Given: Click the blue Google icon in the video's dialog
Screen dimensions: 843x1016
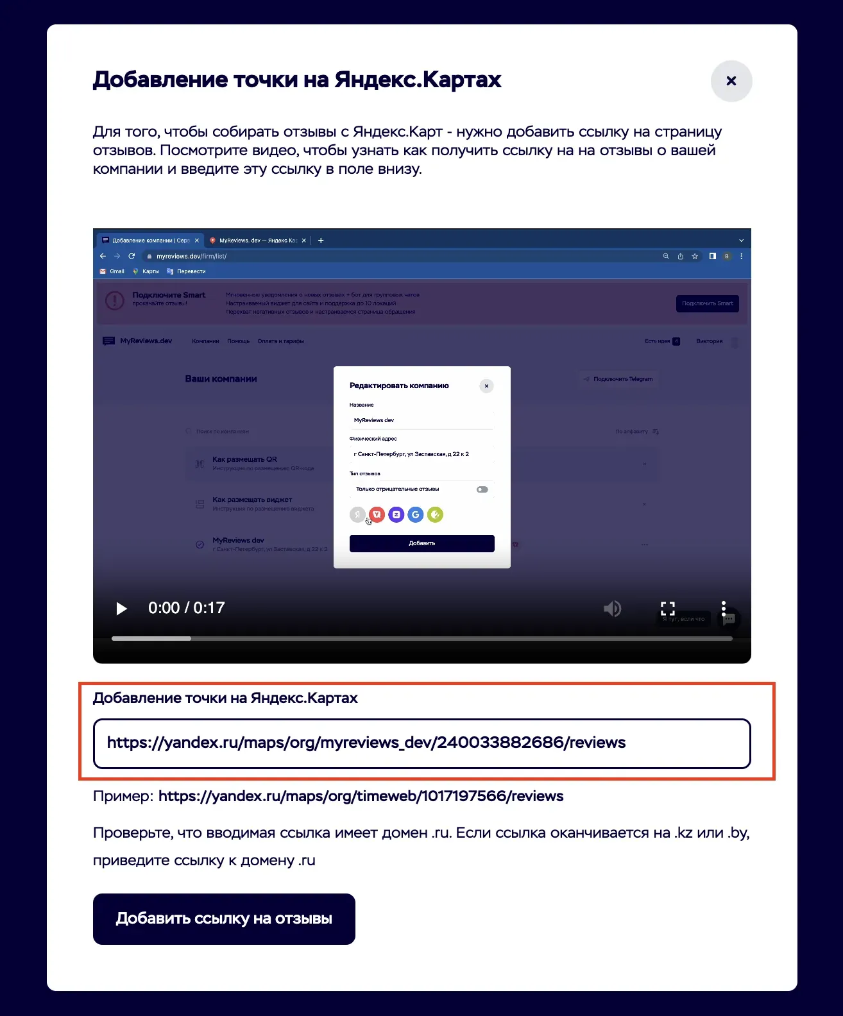Looking at the screenshot, I should click(416, 514).
